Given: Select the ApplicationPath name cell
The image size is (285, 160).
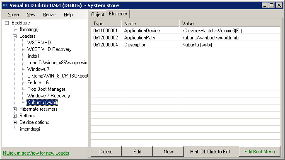Looking at the screenshot, I should click(x=151, y=38).
